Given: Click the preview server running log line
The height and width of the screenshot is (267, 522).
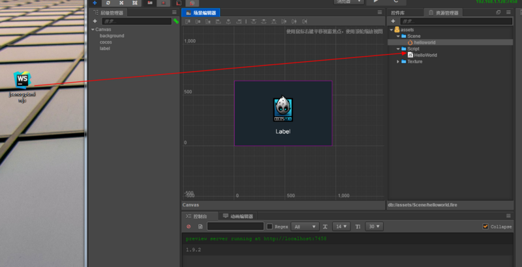Looking at the screenshot, I should pyautogui.click(x=256, y=239).
